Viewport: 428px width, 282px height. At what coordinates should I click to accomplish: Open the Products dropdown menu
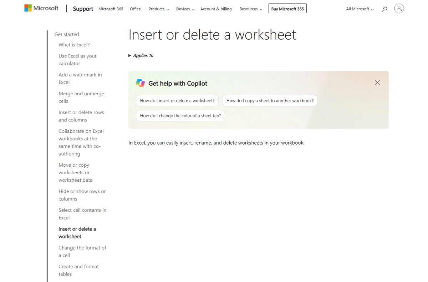159,9
